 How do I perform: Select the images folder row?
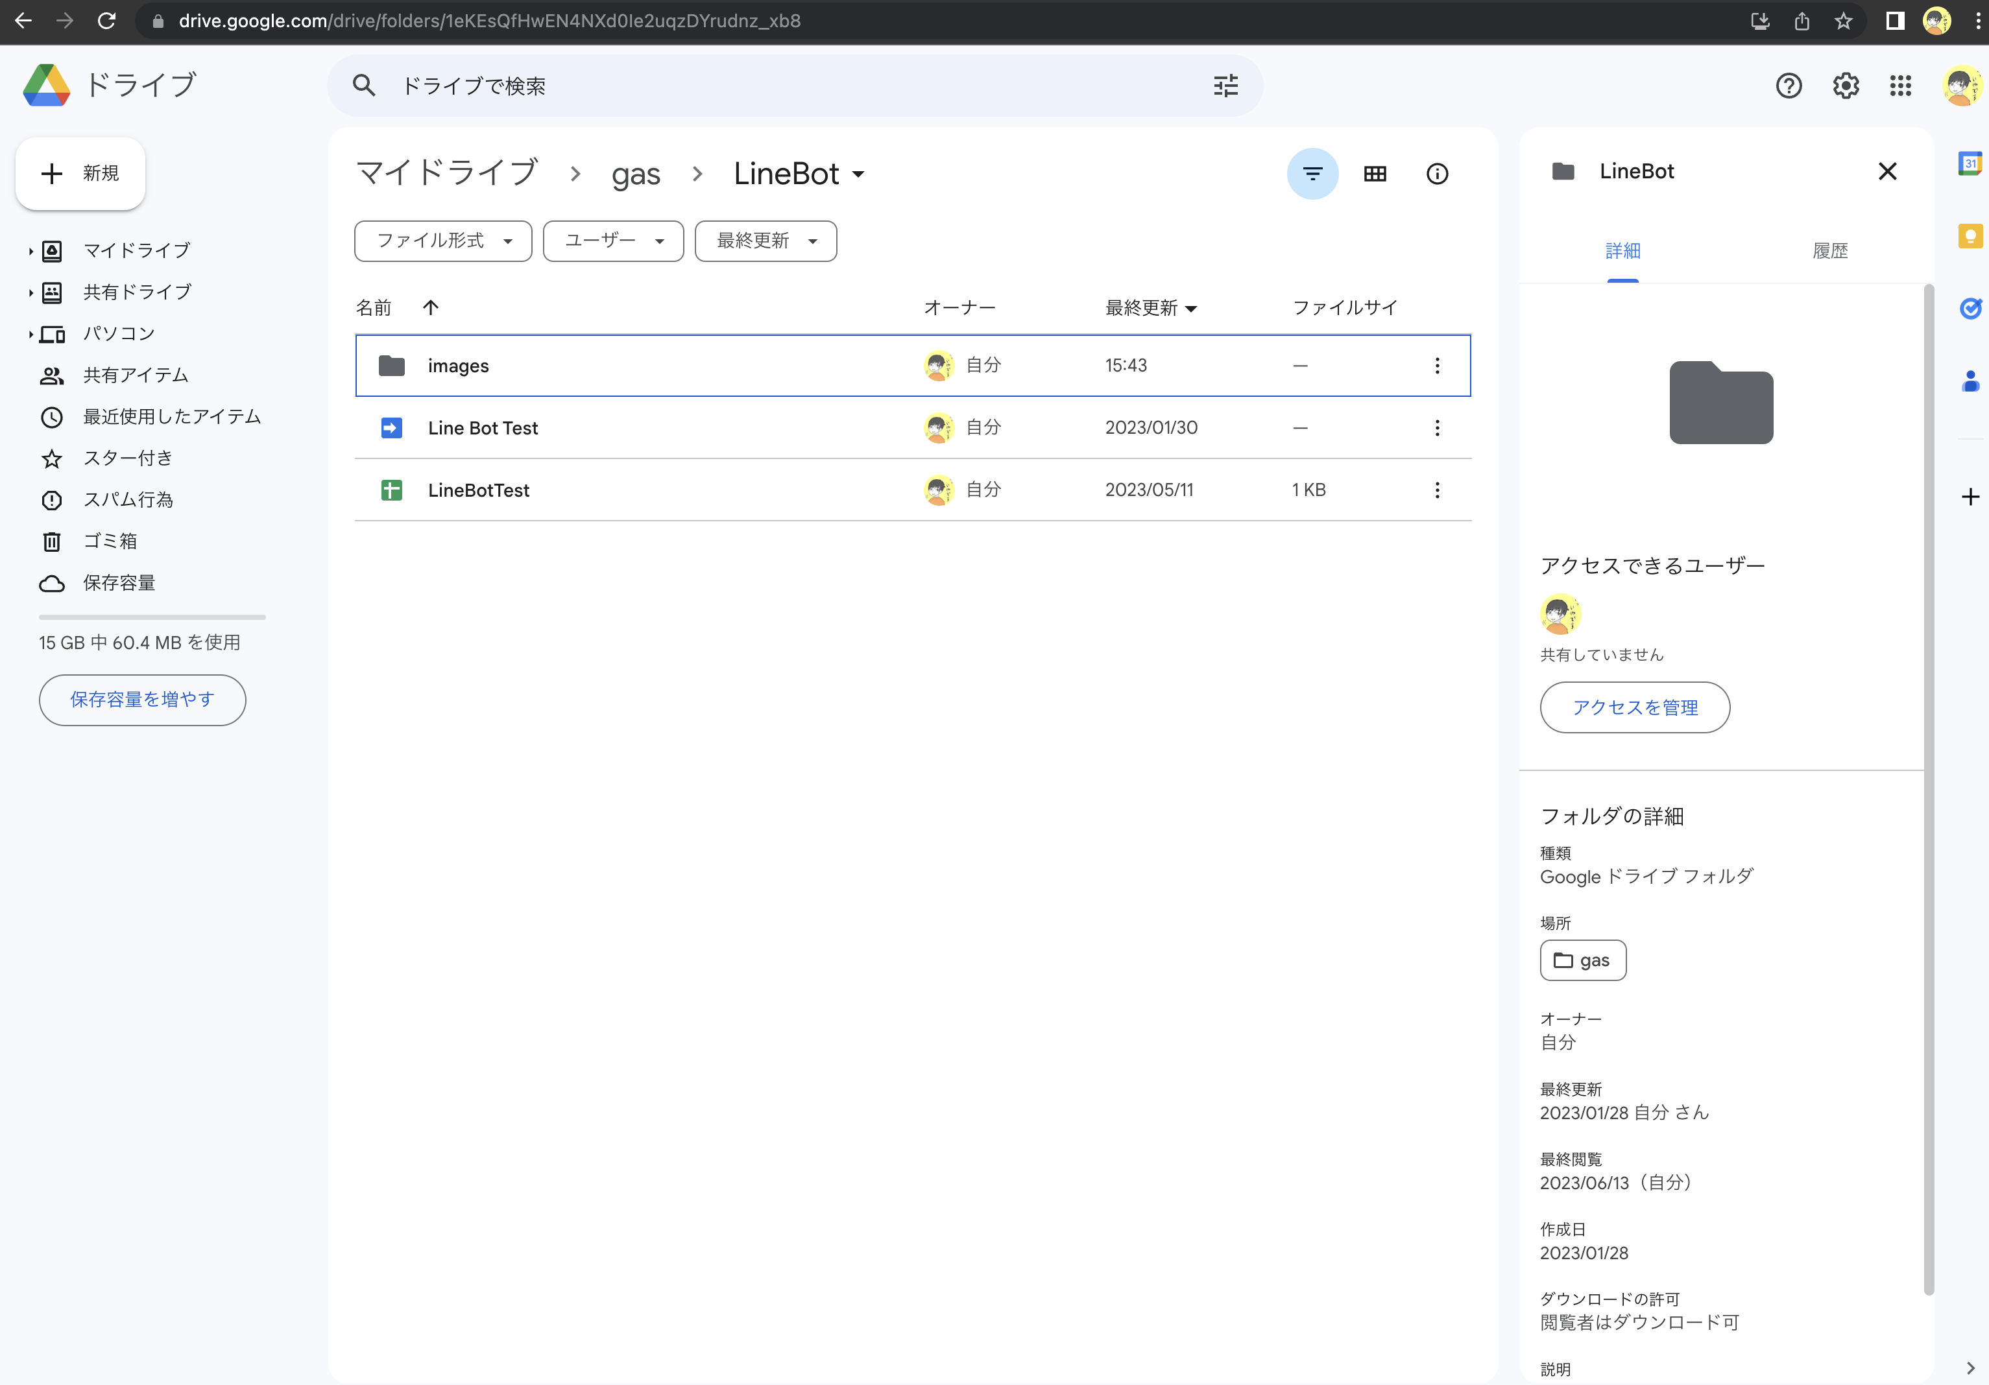913,365
